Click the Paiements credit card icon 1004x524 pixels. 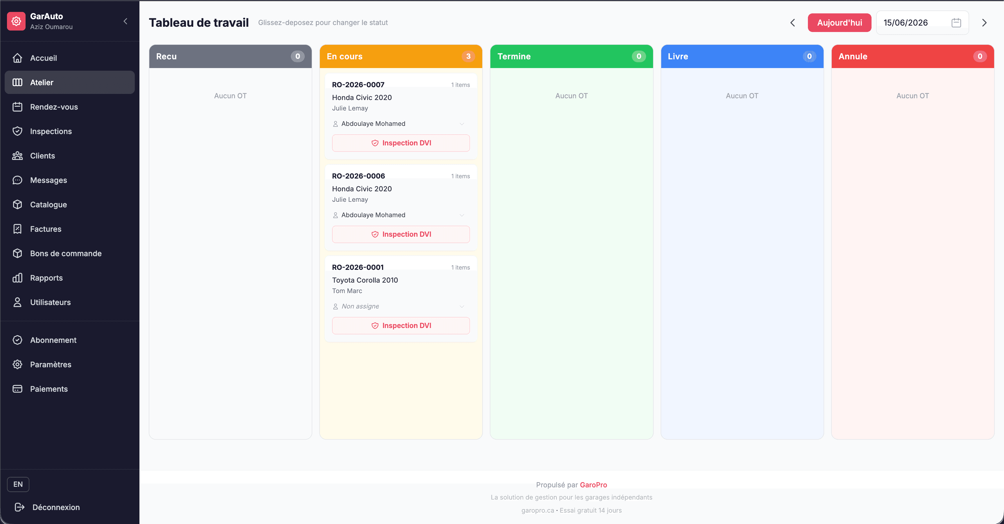click(17, 388)
